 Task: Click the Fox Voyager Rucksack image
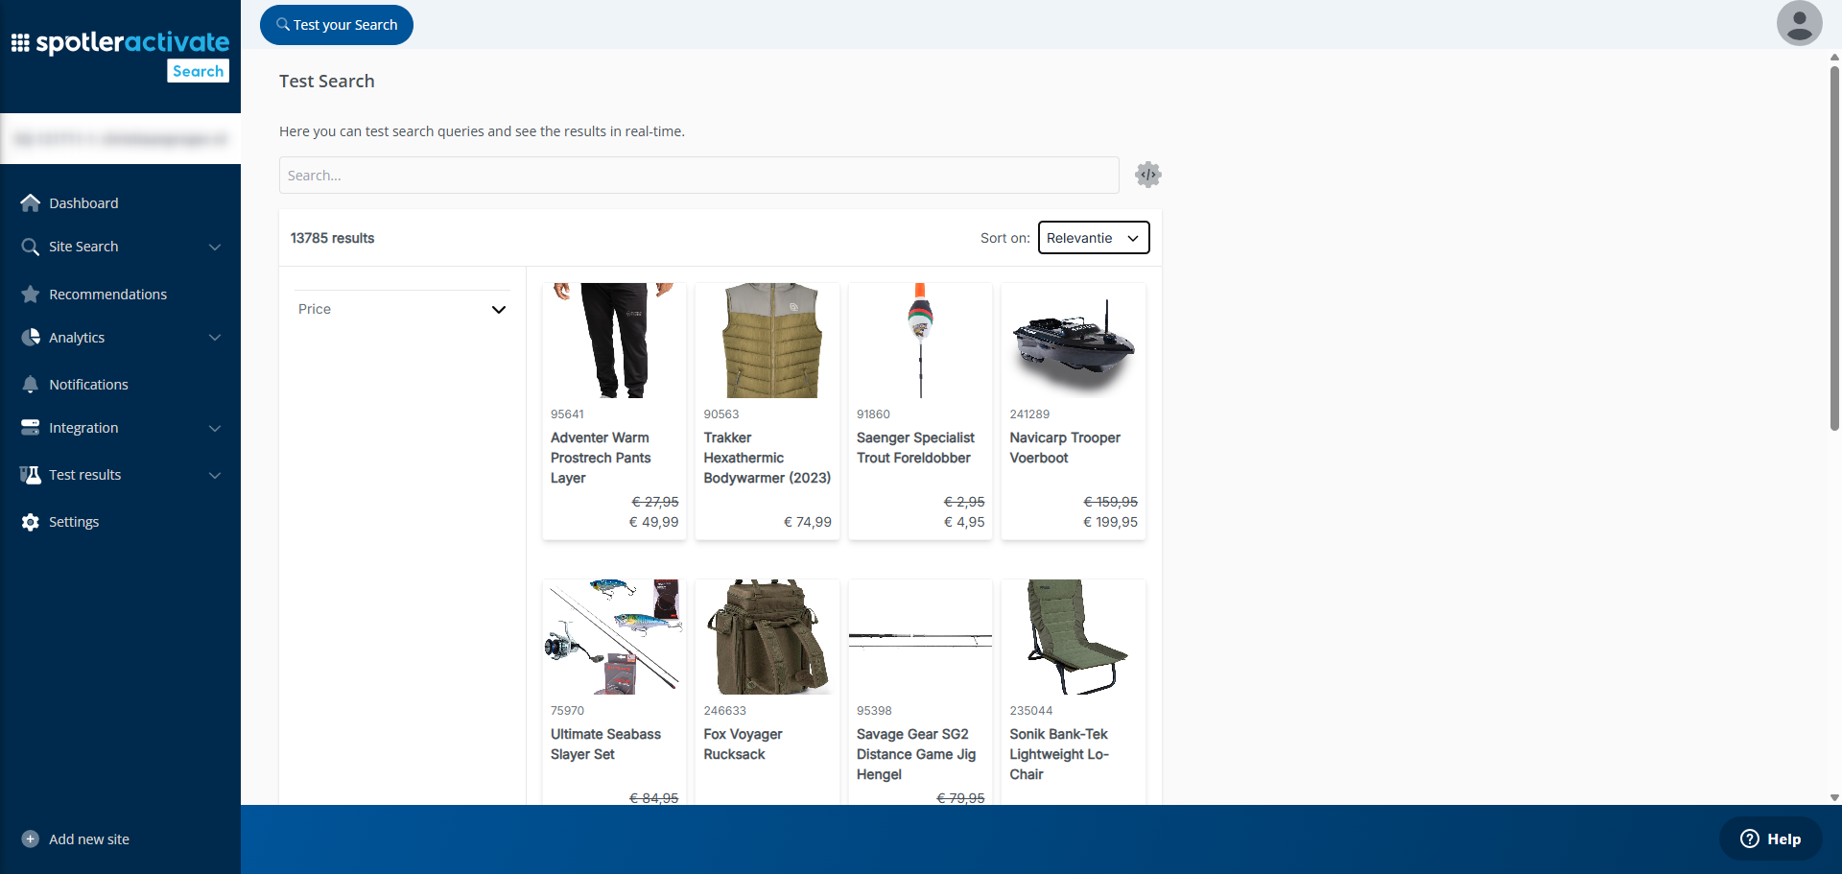767,637
